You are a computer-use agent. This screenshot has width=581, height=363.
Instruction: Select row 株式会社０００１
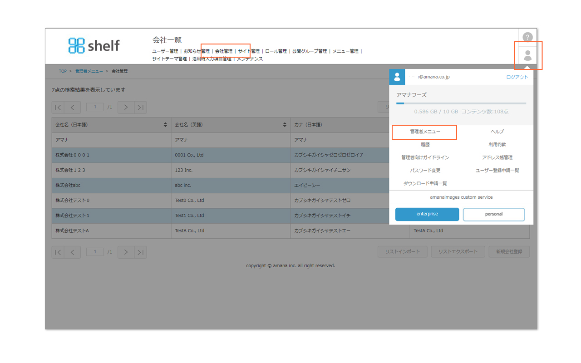coord(290,155)
